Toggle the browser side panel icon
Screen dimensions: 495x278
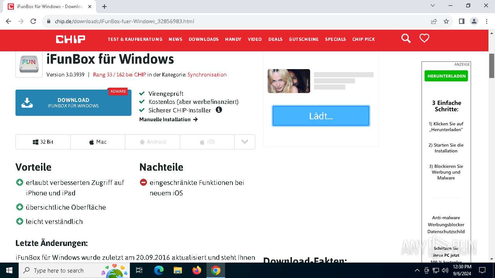point(461,21)
